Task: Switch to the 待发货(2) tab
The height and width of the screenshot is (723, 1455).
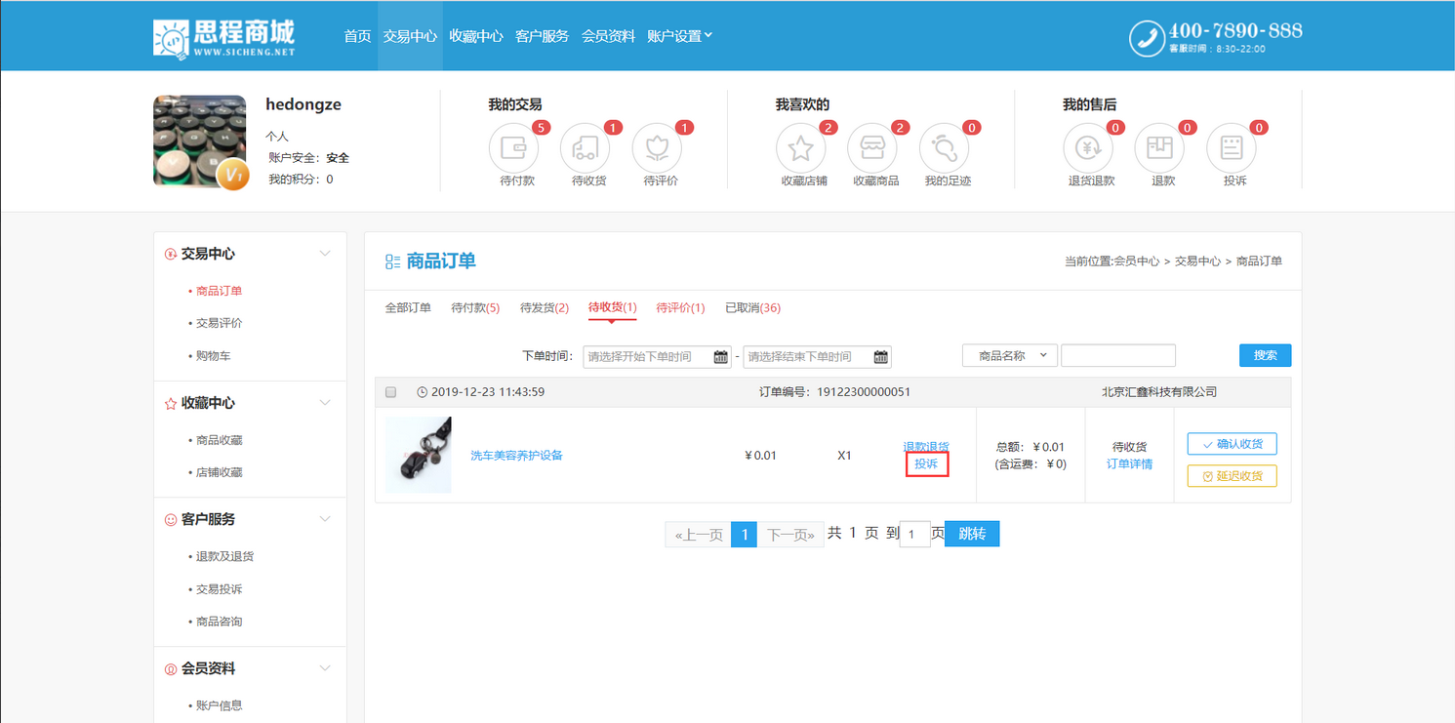Action: 545,308
